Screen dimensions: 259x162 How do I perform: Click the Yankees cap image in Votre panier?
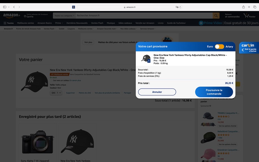click(x=34, y=82)
